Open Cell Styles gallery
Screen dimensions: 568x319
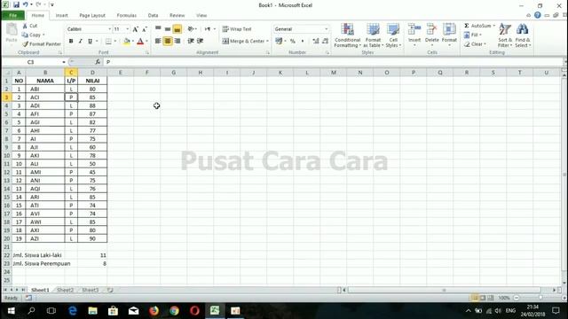(393, 35)
